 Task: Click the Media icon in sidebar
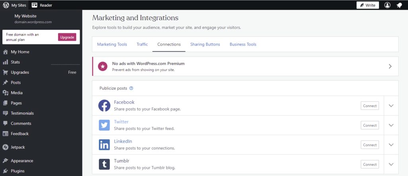pos(5,93)
